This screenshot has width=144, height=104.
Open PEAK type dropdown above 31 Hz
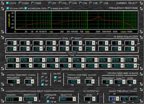pyautogui.click(x=17, y=60)
